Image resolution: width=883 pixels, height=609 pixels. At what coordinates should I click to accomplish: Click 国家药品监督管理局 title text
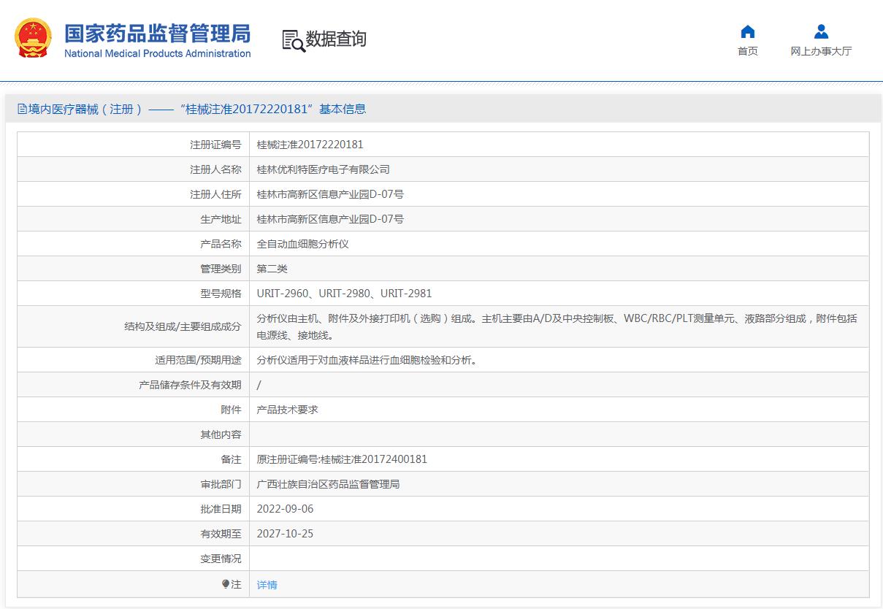pyautogui.click(x=158, y=34)
